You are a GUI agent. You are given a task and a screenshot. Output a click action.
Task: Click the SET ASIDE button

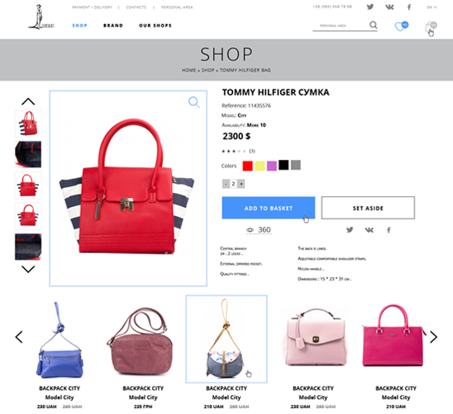tap(368, 208)
